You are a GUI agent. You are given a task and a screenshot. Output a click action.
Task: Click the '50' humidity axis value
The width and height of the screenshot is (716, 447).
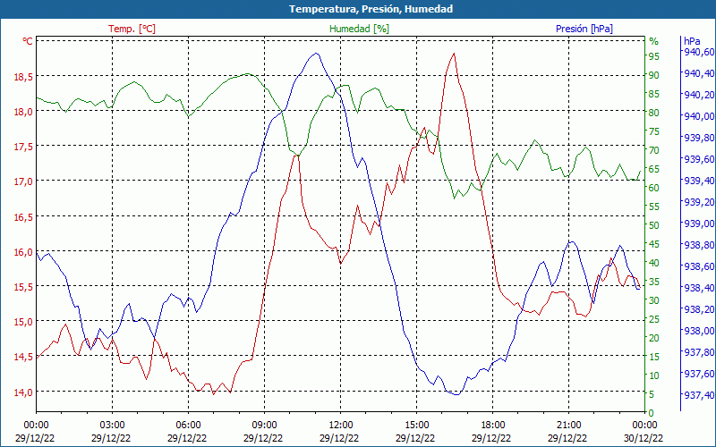(654, 225)
